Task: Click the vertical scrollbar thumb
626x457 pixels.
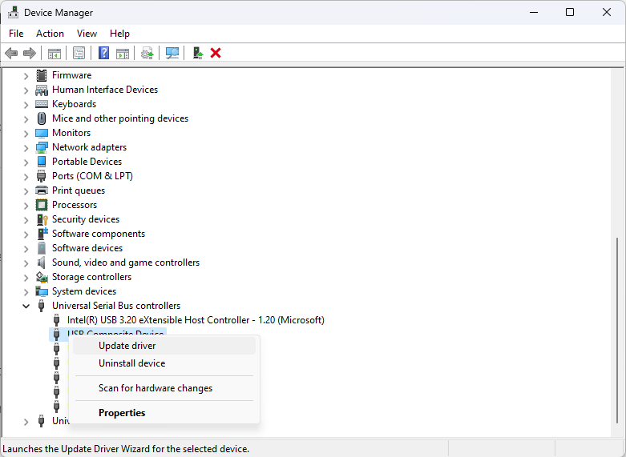Action: (x=617, y=331)
